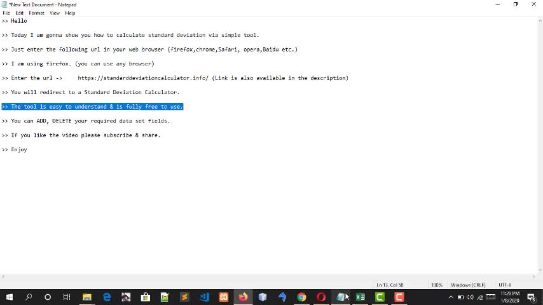Open Microsoft Edge from taskbar
543x305 pixels.
107,297
